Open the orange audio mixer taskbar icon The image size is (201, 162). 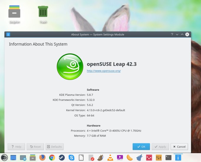tap(159, 158)
